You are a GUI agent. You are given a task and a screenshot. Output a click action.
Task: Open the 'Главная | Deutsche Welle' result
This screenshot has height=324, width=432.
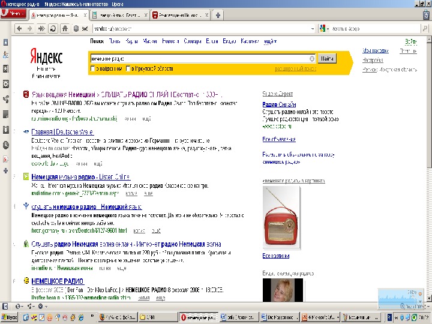[62, 132]
